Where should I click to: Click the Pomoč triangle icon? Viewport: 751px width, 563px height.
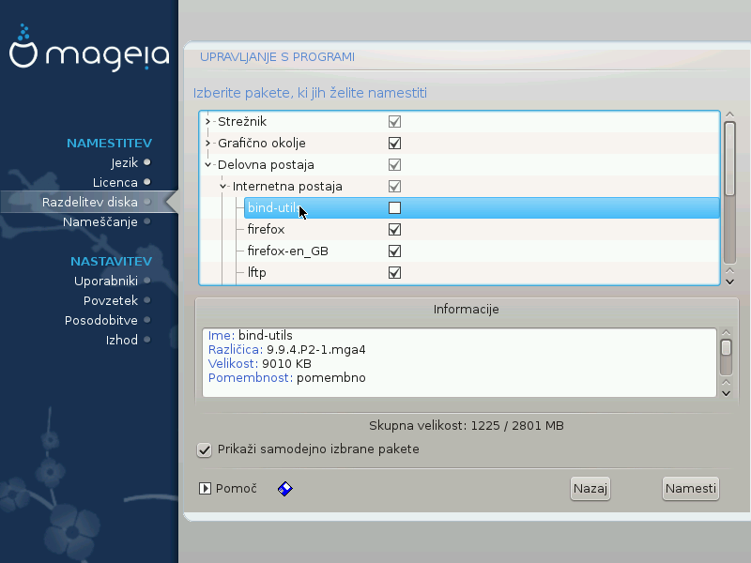[205, 488]
